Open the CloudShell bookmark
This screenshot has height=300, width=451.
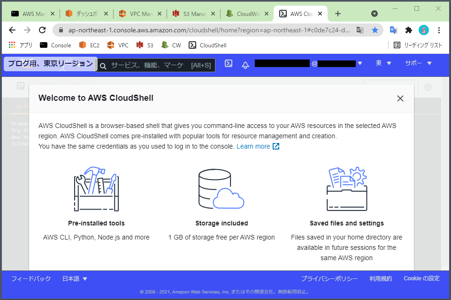pos(208,45)
